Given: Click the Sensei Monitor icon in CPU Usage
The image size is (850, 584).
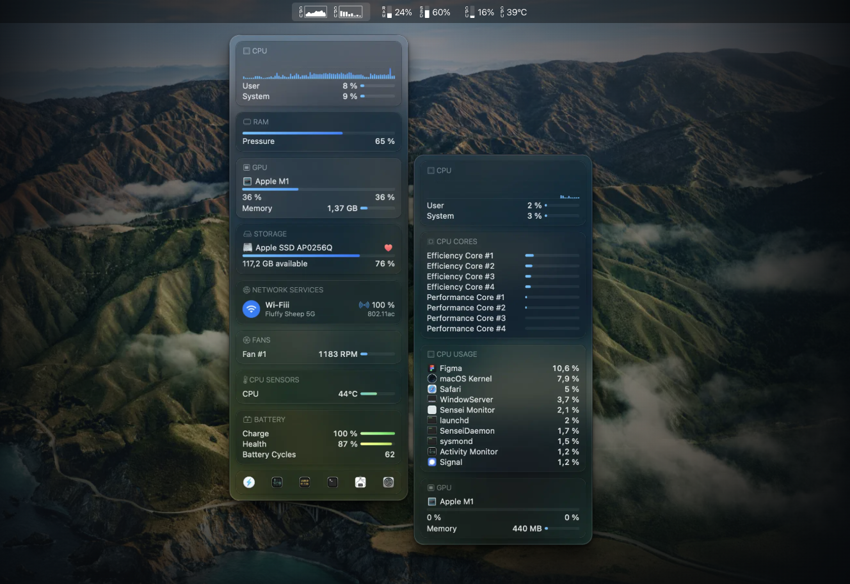Looking at the screenshot, I should point(432,410).
